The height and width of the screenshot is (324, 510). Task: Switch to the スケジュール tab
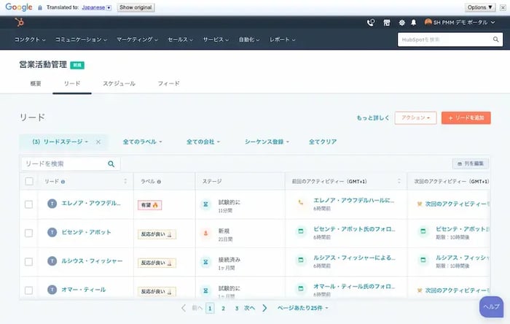(119, 84)
